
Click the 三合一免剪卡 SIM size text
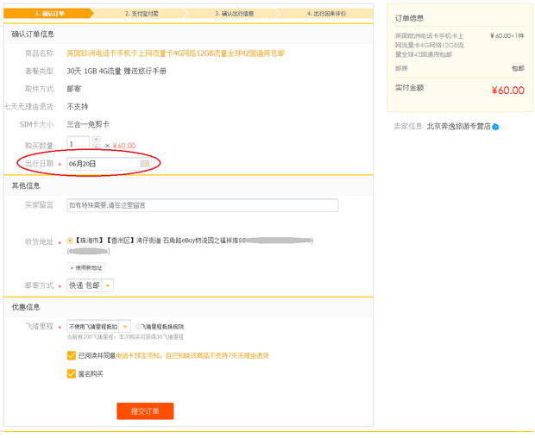coord(88,124)
